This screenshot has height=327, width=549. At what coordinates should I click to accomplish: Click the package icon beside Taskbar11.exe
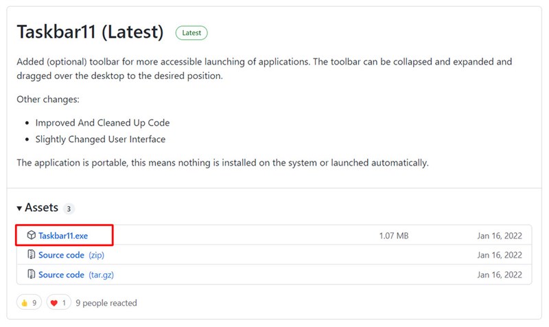pyautogui.click(x=31, y=236)
